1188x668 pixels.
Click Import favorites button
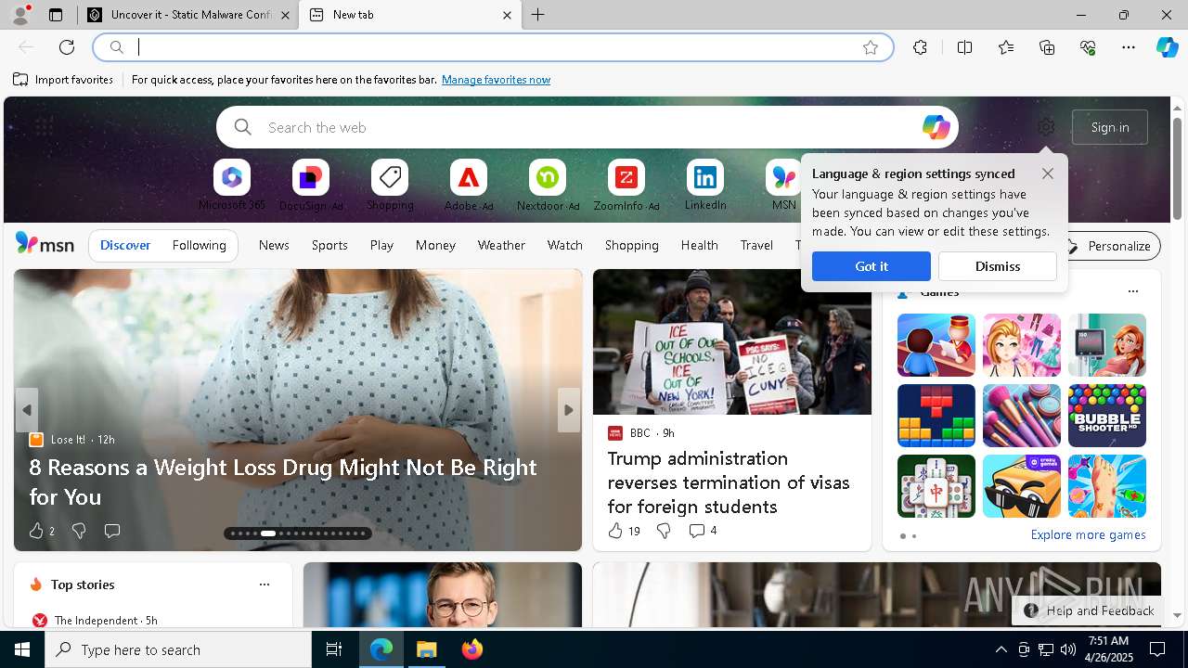click(63, 80)
